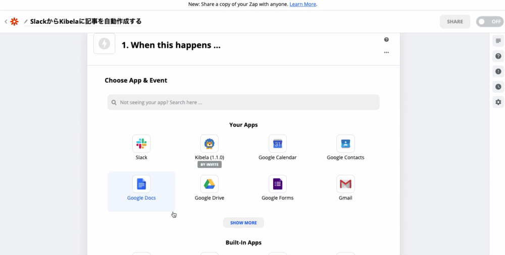Open the help icon in sidebar
Screen dimensions: 505x255
point(498,56)
